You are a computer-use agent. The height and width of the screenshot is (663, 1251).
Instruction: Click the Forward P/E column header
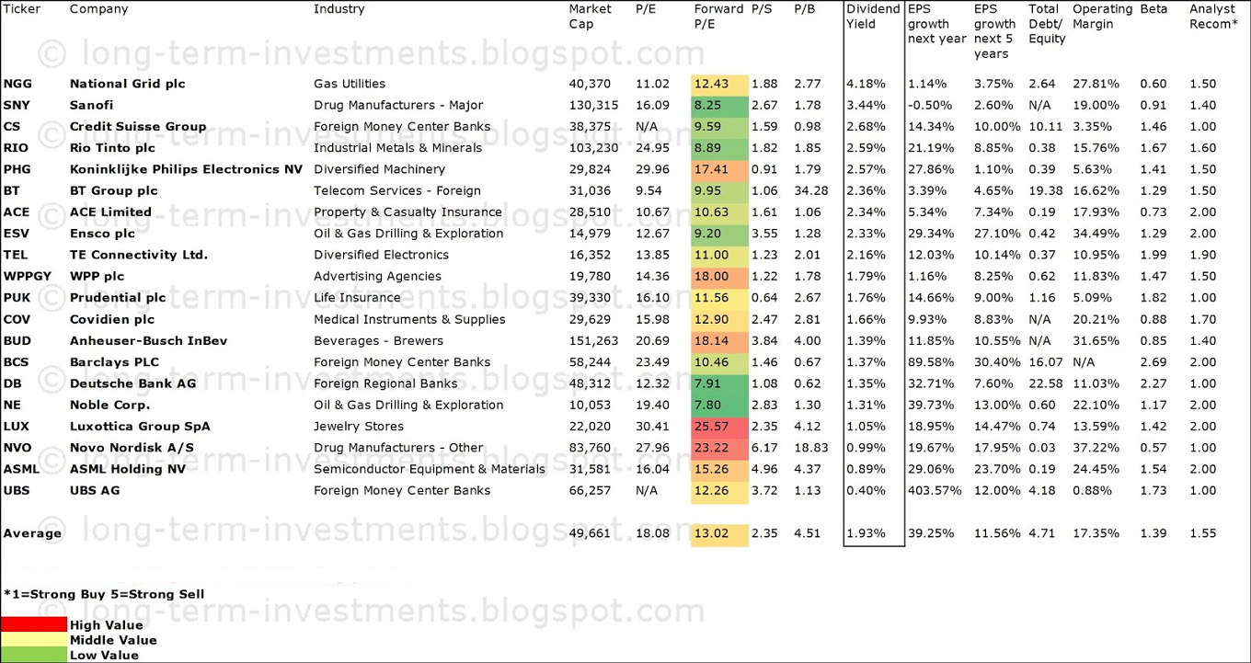click(x=717, y=17)
